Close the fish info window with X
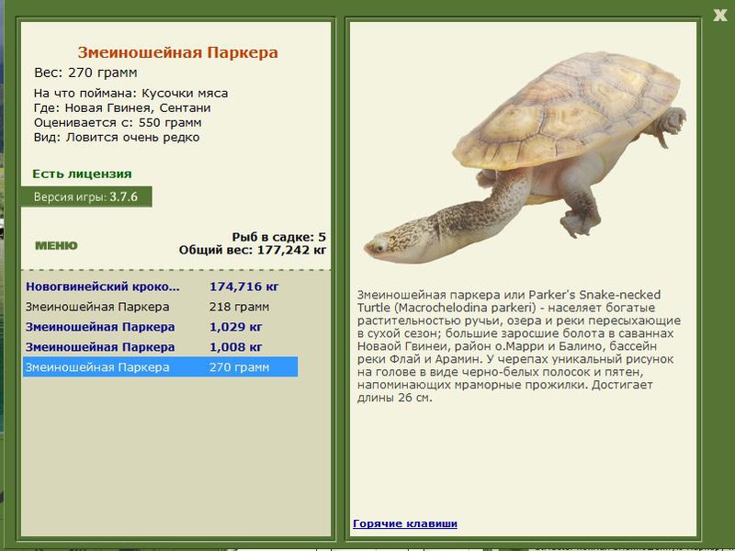 [x=719, y=15]
